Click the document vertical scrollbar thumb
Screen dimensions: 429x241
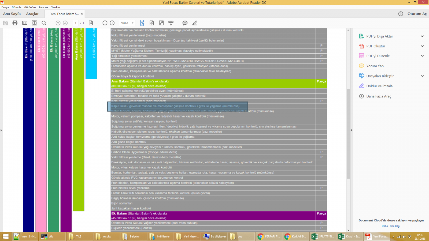click(348, 133)
